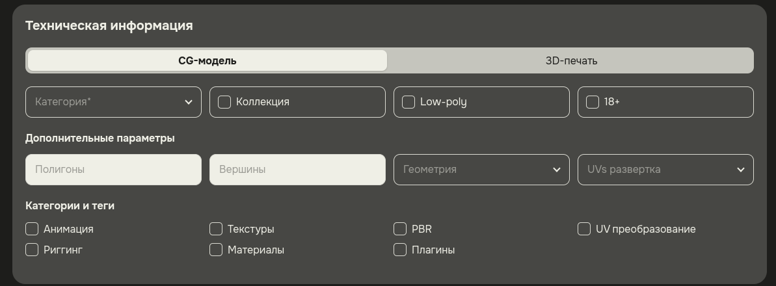Enable the PBR checkbox
The image size is (776, 286).
(400, 229)
